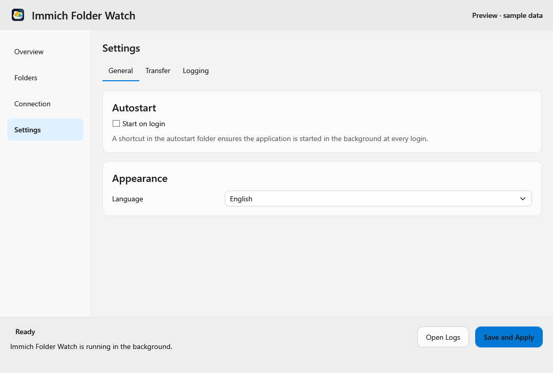Click the autostart shortcut description text
This screenshot has height=373, width=553.
click(270, 138)
